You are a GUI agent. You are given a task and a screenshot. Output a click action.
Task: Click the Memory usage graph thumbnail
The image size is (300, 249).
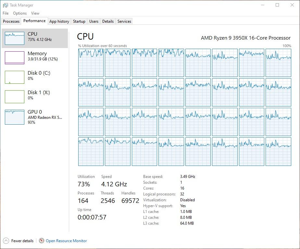[x=15, y=58]
